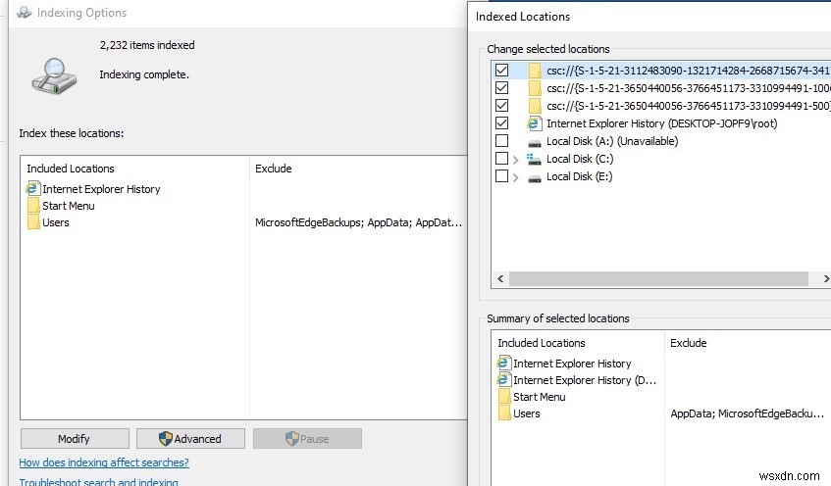The image size is (831, 486).
Task: Select 'Local Disk (C:)' label
Action: 580,159
